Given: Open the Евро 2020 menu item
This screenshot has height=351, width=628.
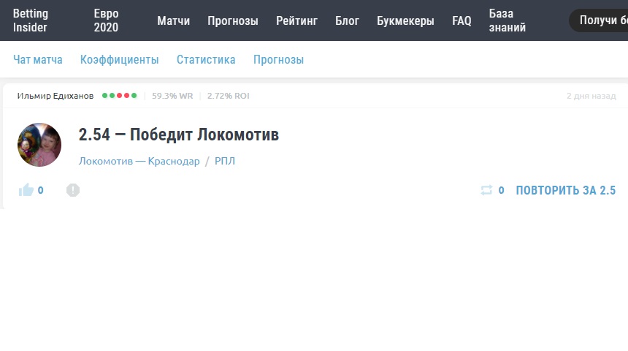Looking at the screenshot, I should [106, 20].
